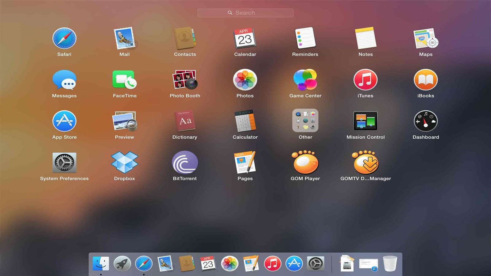
Task: Open App Store from the Dock
Action: (x=294, y=263)
